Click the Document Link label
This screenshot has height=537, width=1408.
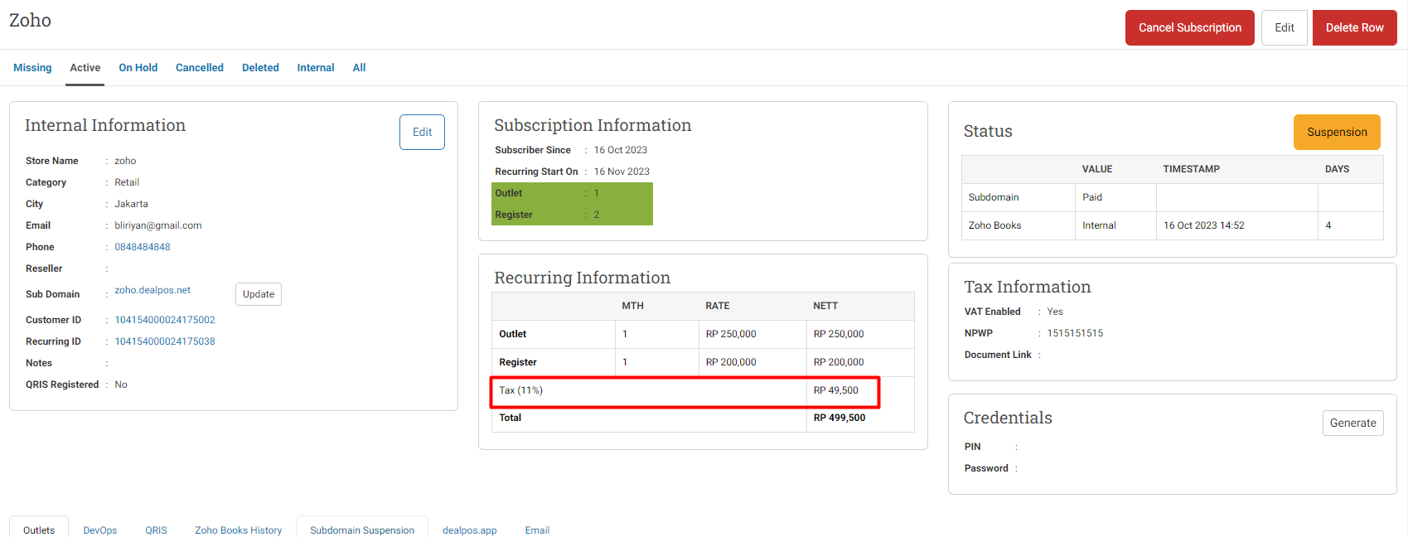tap(998, 355)
